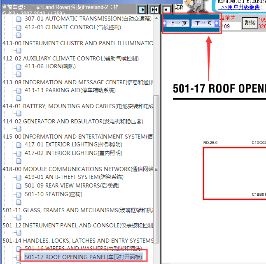266x264 pixels.
Task: Click the tree list scroll-up arrow
Action: (156, 18)
